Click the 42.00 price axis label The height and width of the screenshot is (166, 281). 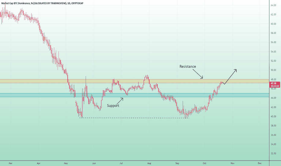click(273, 107)
